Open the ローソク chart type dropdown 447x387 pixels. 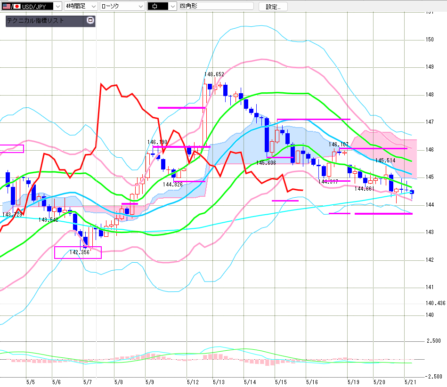(122, 6)
